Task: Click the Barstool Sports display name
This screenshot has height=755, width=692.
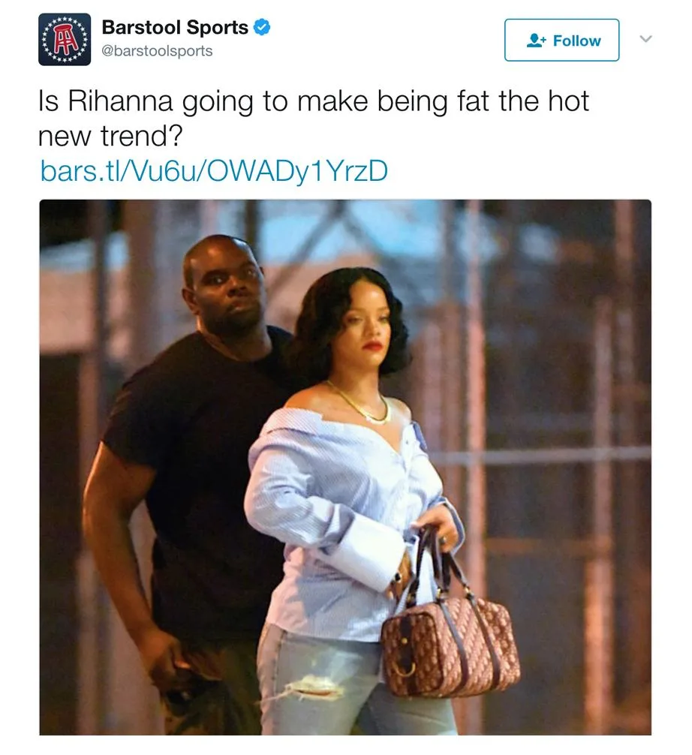Action: (175, 28)
